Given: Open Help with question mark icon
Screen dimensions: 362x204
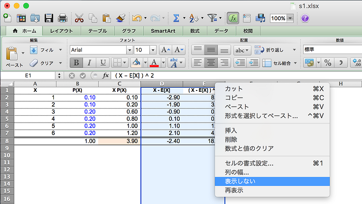Looking at the screenshot, I should tap(305, 18).
